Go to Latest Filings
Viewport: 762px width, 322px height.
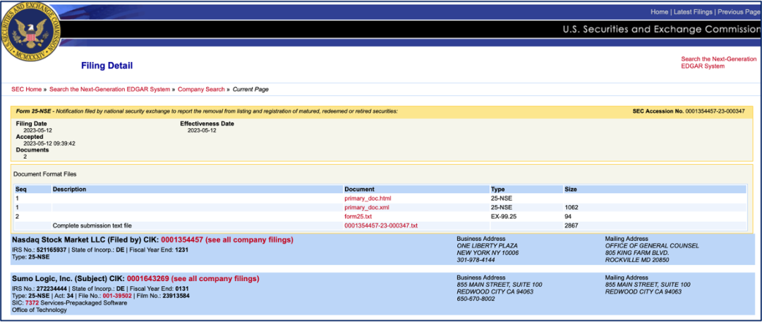point(693,12)
